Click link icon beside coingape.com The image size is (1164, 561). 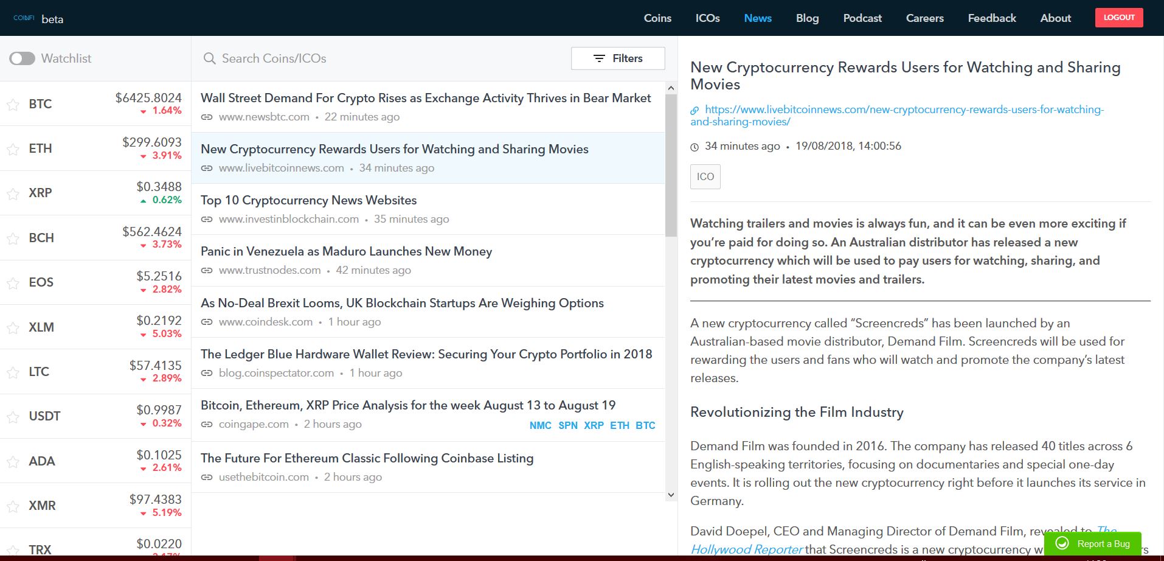tap(207, 424)
